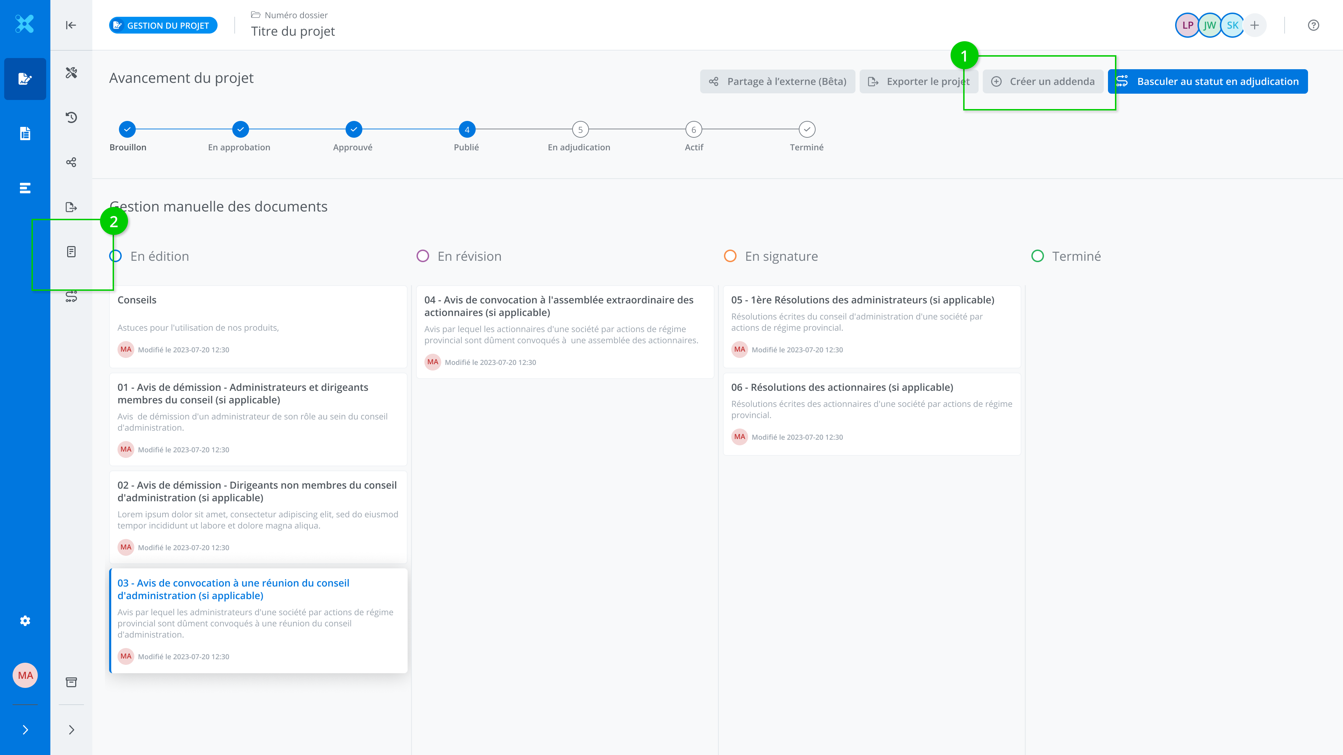Image resolution: width=1343 pixels, height=755 pixels.
Task: Click the export sidebar icon
Action: click(x=71, y=207)
